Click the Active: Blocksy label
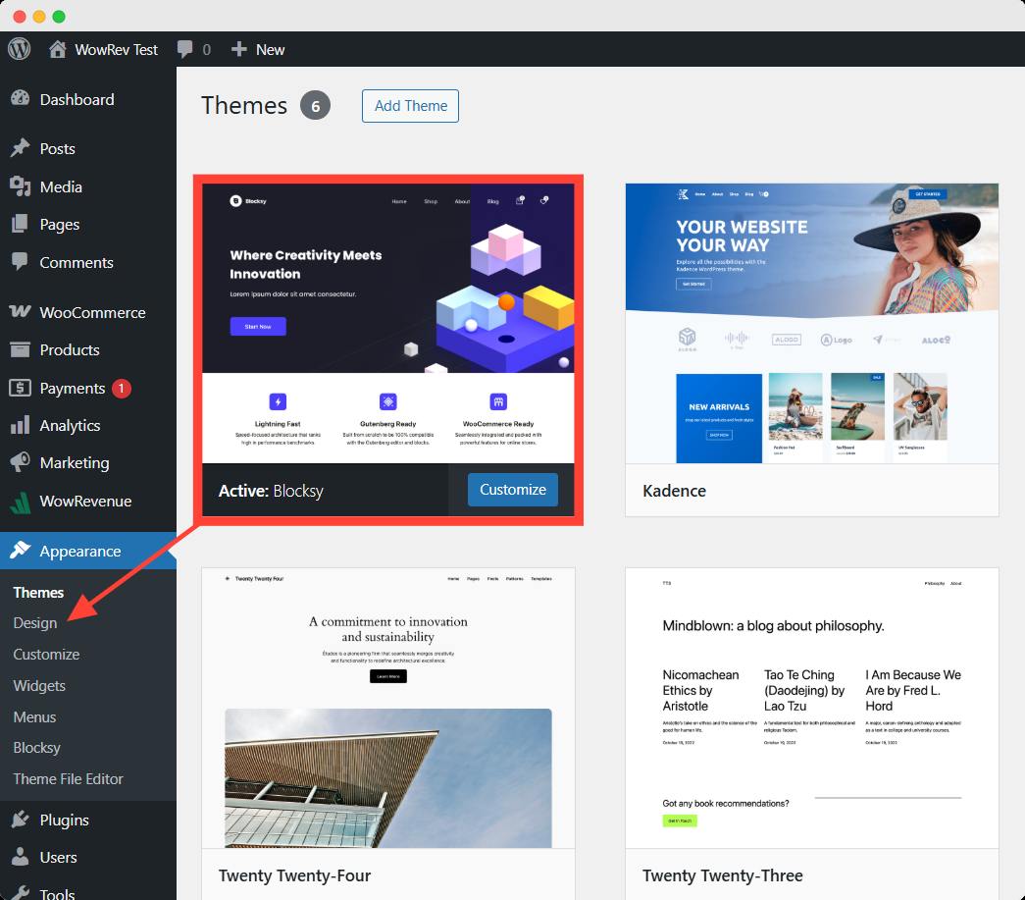1025x900 pixels. click(x=271, y=491)
